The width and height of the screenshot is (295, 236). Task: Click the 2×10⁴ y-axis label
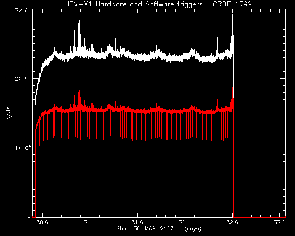coord(23,78)
